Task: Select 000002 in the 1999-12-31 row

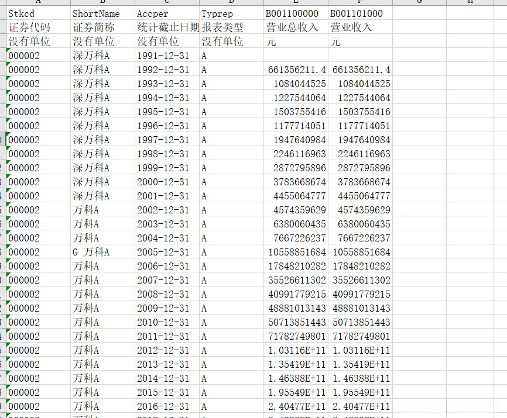Action: point(39,168)
